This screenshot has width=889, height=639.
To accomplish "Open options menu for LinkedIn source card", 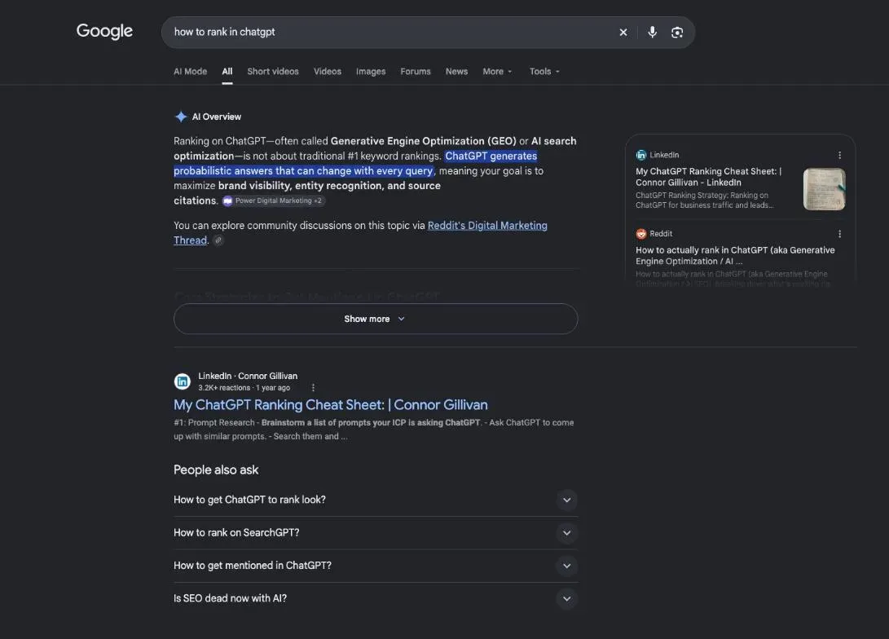I will [x=839, y=156].
